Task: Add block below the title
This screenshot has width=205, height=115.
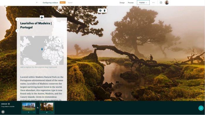Action: (17, 31)
